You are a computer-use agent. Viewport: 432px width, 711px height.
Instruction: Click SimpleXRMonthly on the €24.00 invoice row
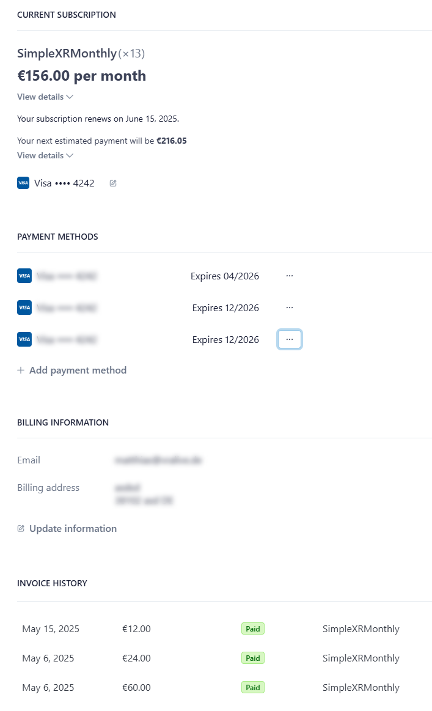[361, 658]
